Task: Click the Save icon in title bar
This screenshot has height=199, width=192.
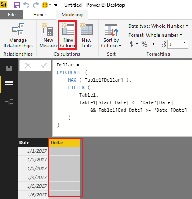Action: coord(17,5)
